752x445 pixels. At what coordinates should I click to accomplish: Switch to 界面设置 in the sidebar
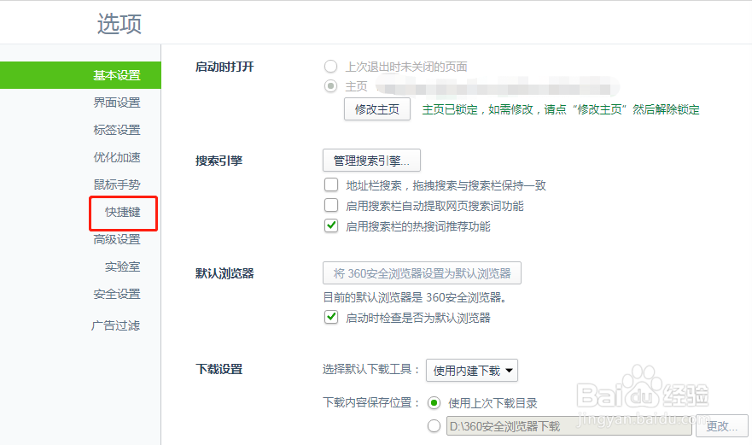[x=117, y=102]
